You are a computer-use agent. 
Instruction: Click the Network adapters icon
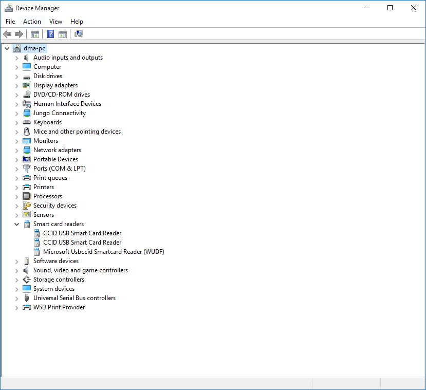pyautogui.click(x=27, y=150)
